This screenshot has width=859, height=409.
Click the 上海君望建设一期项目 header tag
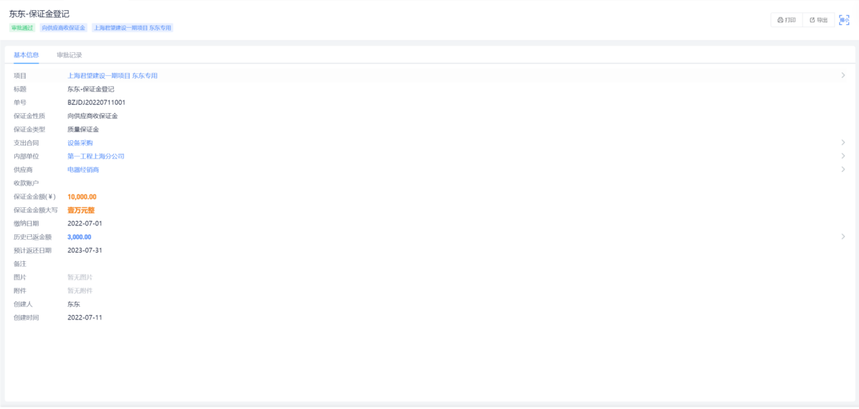pyautogui.click(x=132, y=28)
